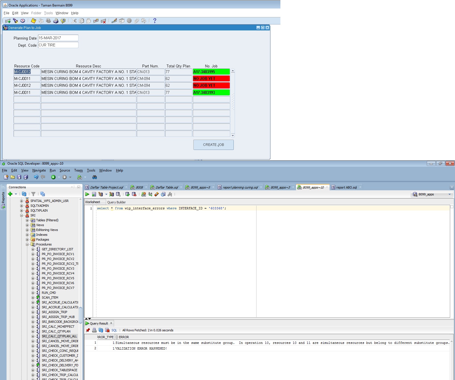Click the Find flashlight icon in Oracle Applications

[x=15, y=21]
